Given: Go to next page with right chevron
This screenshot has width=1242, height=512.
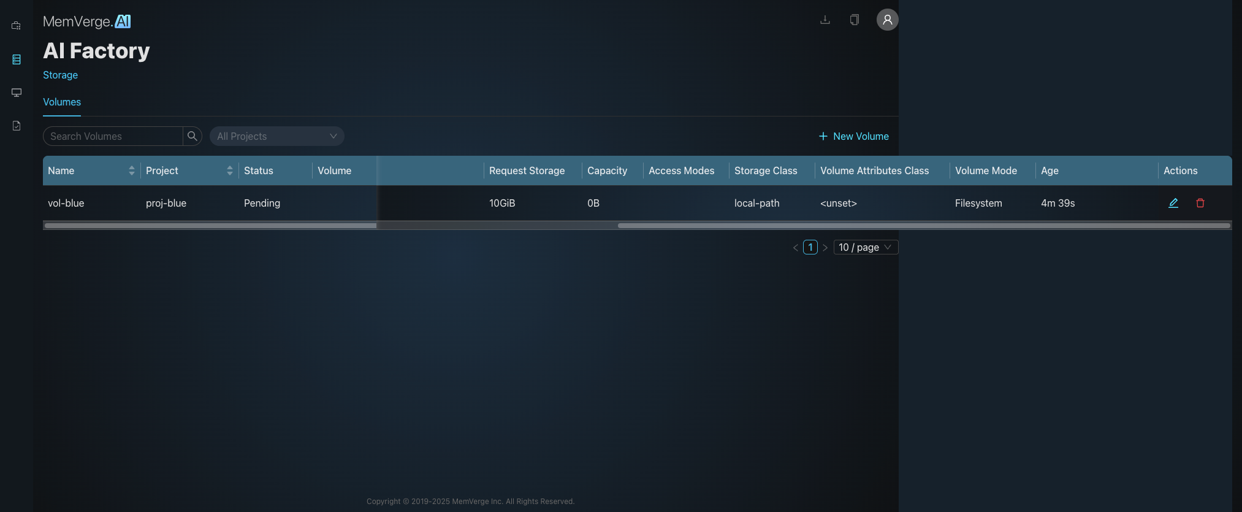Looking at the screenshot, I should [x=825, y=248].
